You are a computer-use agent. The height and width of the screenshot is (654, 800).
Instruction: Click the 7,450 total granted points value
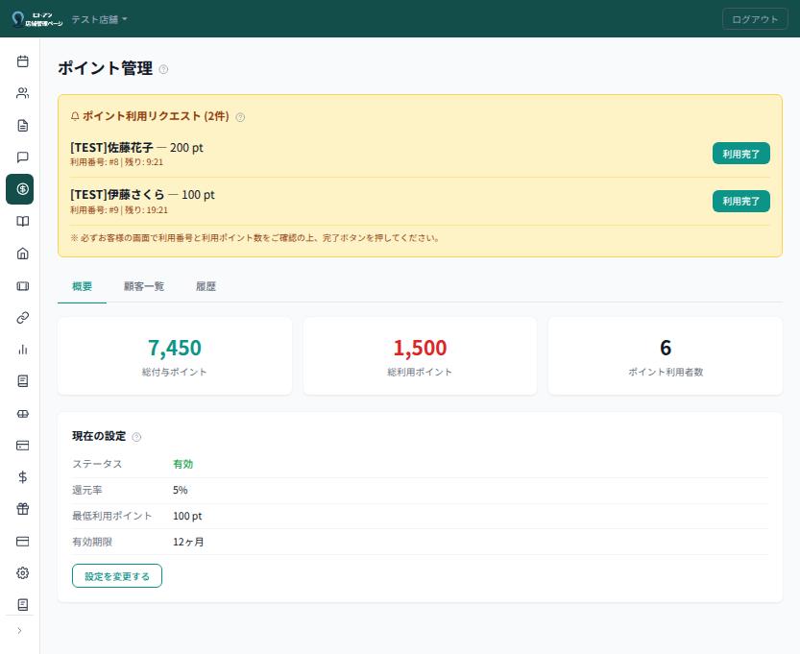point(175,348)
